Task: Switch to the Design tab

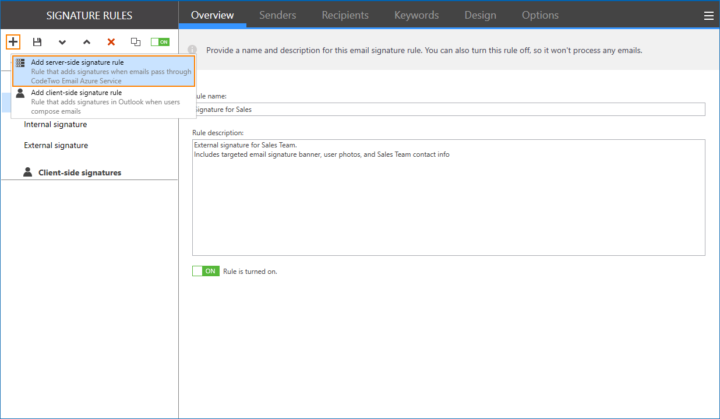Action: coord(480,15)
